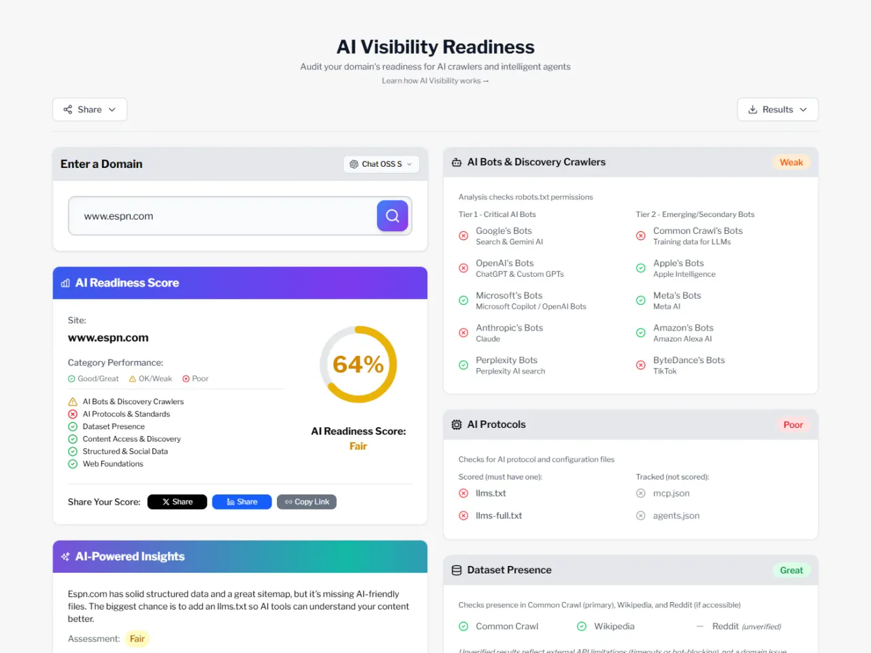
Task: Click the Reddit (unverified) entry
Action: click(x=740, y=626)
